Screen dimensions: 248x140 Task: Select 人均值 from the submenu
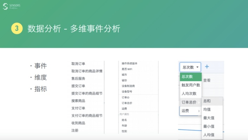click(209, 135)
